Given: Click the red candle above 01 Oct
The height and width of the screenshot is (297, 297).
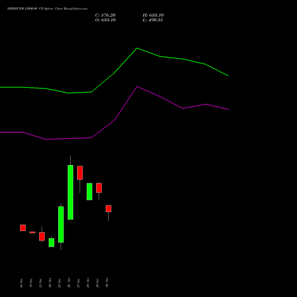Looking at the screenshot, I should coord(23,228).
